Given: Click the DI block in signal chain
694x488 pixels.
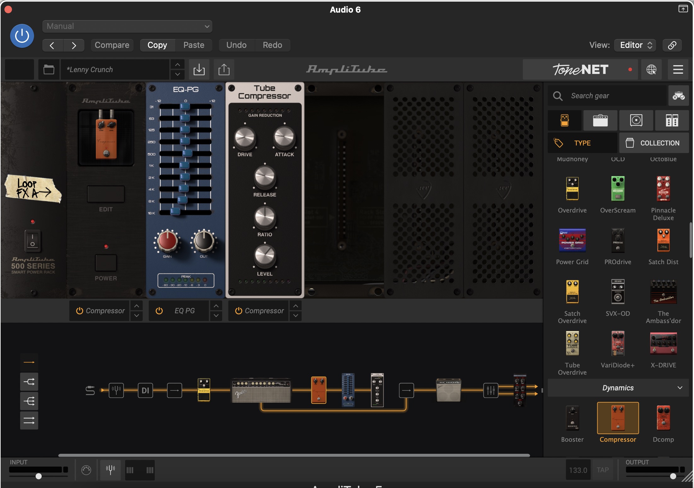Looking at the screenshot, I should point(145,391).
